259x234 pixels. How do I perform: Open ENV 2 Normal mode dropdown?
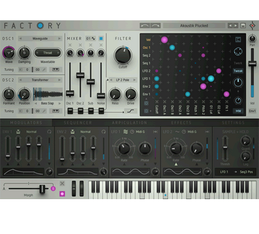point(85,132)
